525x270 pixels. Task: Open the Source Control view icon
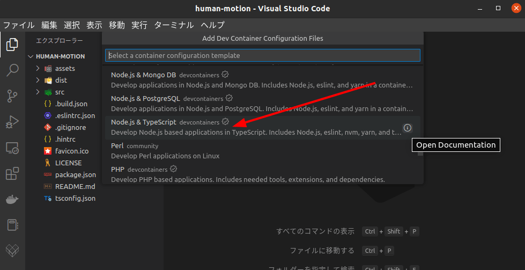[12, 96]
